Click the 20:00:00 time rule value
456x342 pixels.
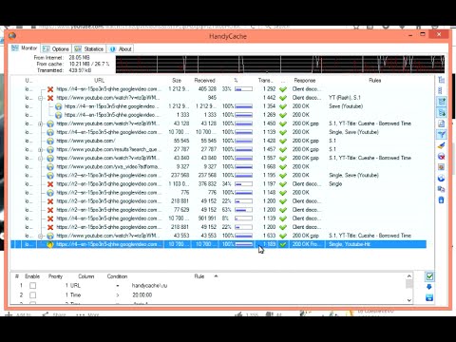click(142, 295)
